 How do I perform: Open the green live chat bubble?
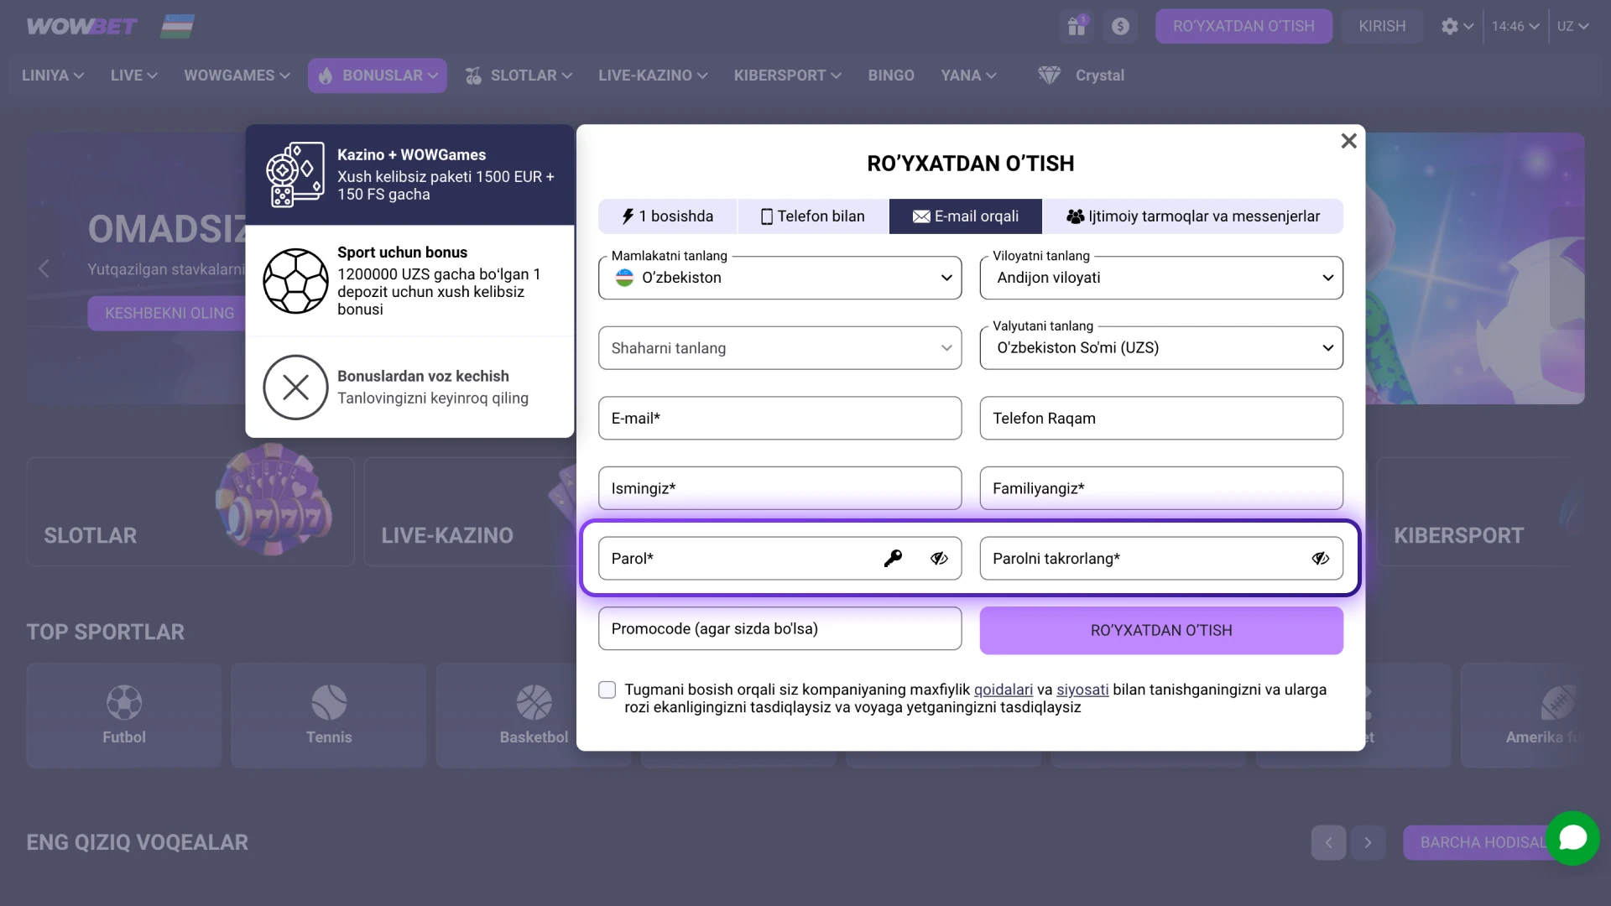[1572, 837]
